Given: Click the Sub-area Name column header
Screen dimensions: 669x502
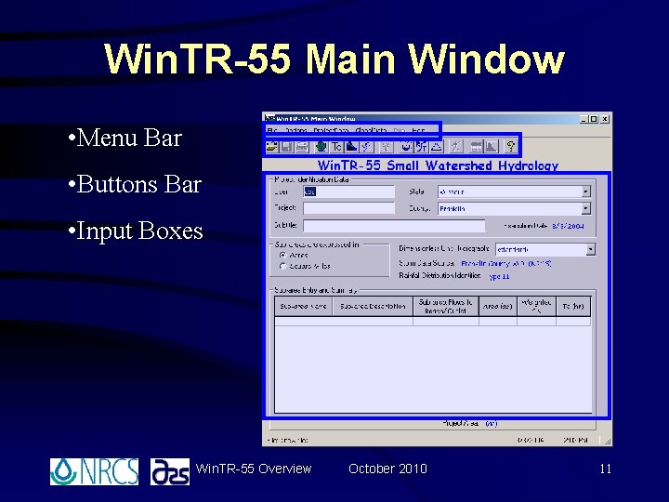Looking at the screenshot, I should (x=303, y=306).
